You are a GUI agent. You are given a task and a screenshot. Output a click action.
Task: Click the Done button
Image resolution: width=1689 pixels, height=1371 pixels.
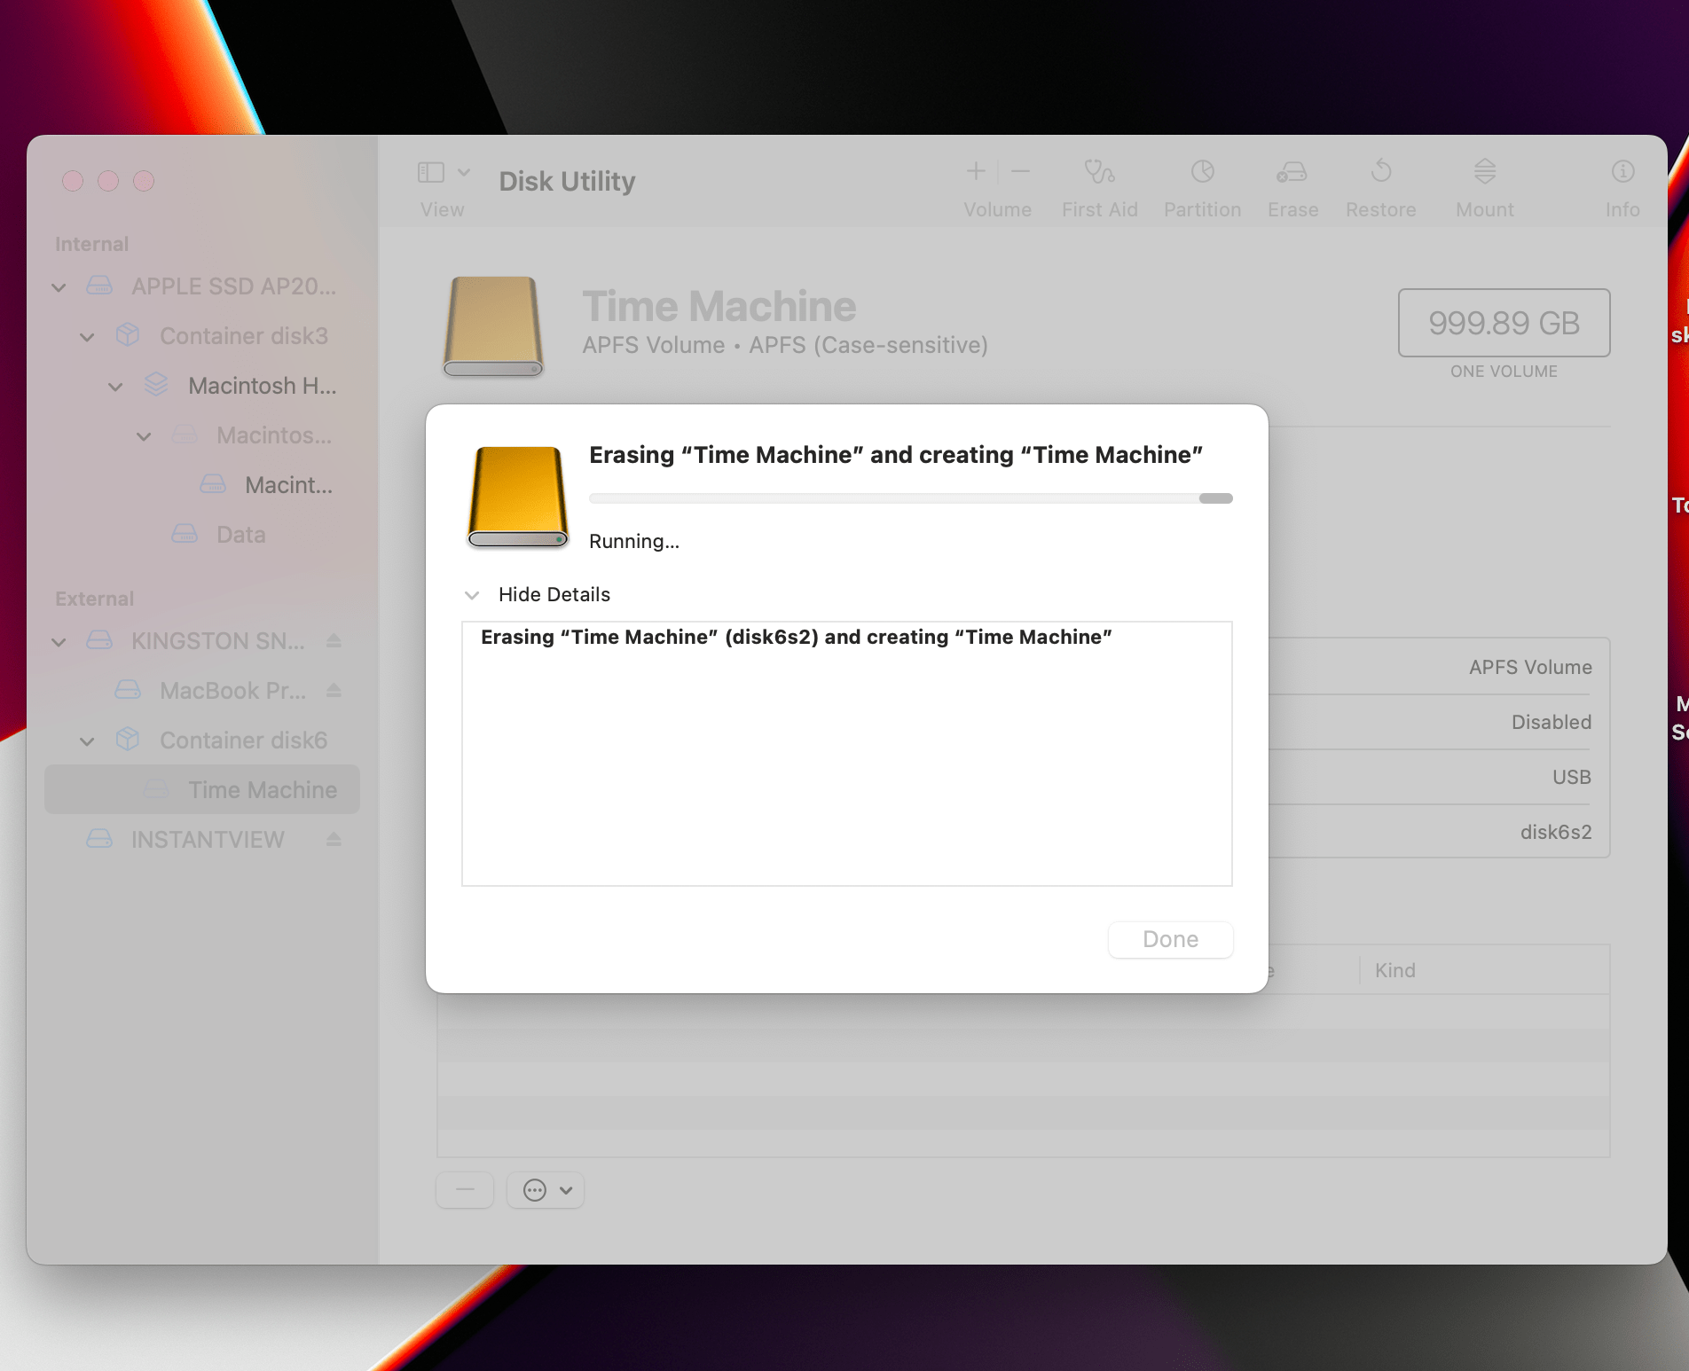point(1169,939)
